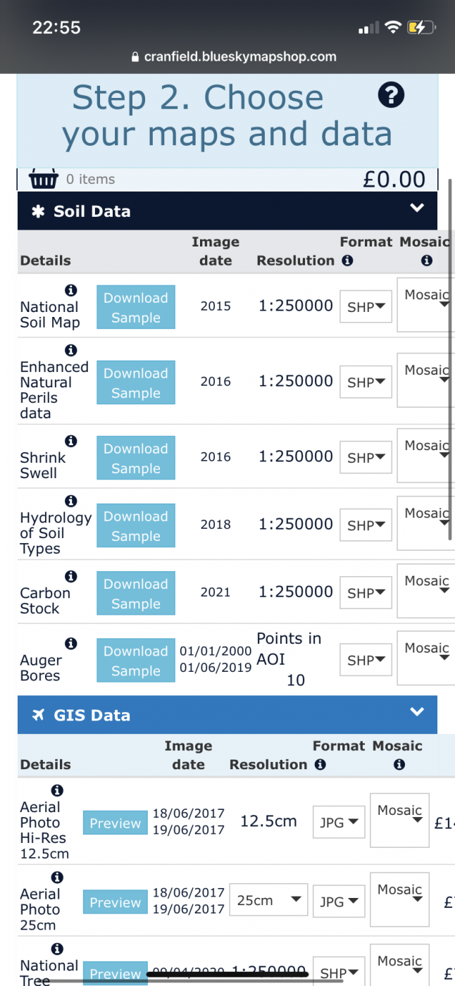This screenshot has width=455, height=986.
Task: Collapse the GIS Data section
Action: tap(417, 712)
